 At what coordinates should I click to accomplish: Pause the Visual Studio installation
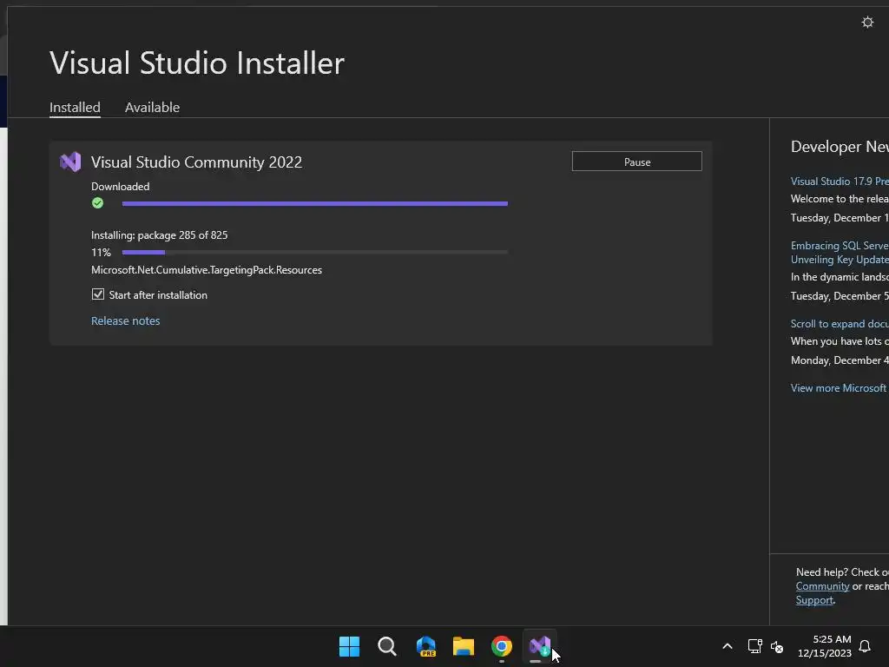[x=636, y=162]
